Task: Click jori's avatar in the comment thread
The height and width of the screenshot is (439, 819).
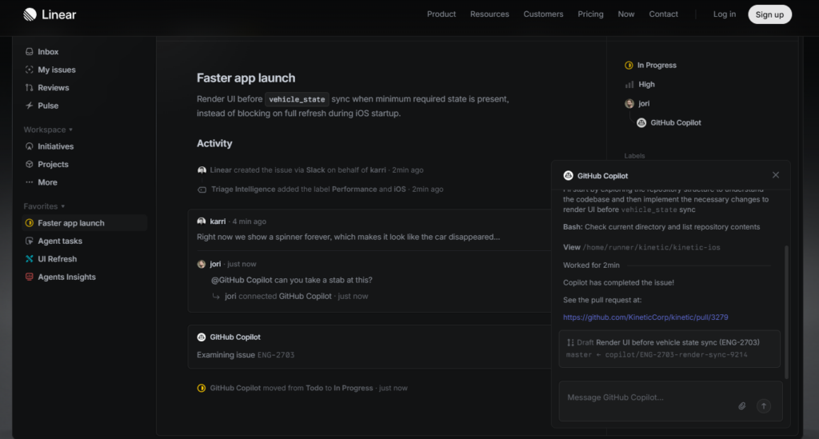Action: (201, 264)
